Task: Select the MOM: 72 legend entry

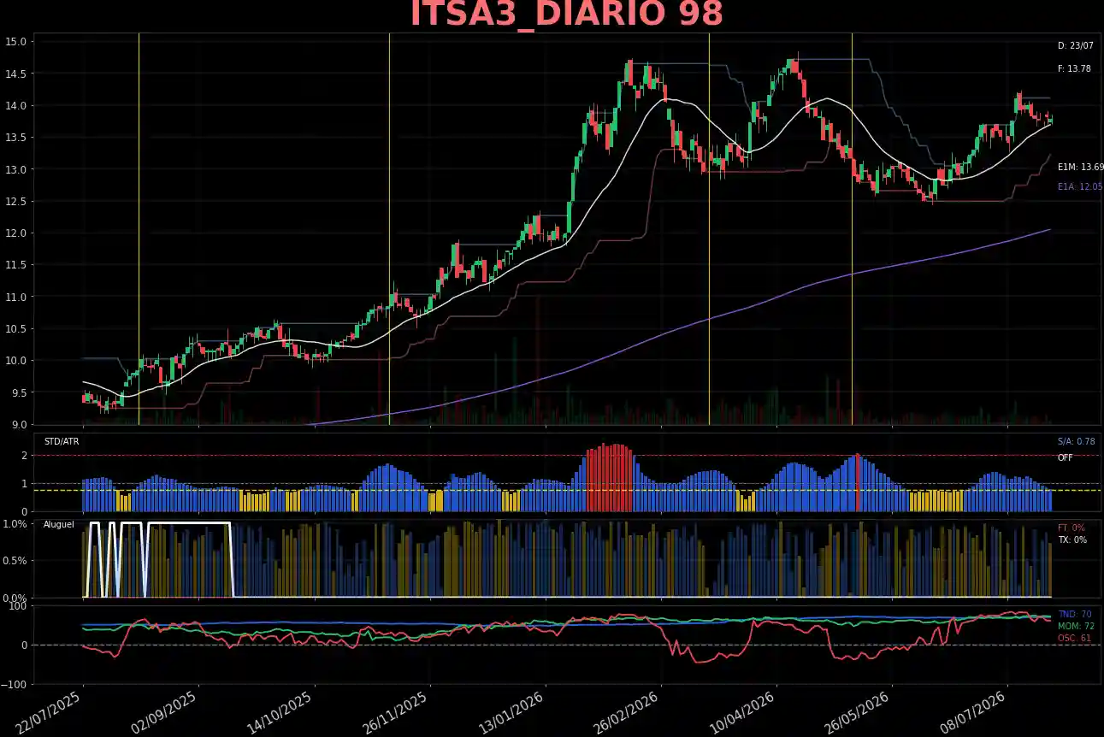Action: point(1076,626)
